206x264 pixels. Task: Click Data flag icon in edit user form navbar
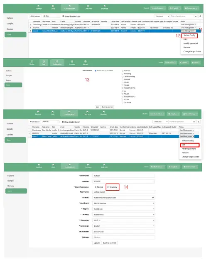pyautogui.click(x=53, y=165)
